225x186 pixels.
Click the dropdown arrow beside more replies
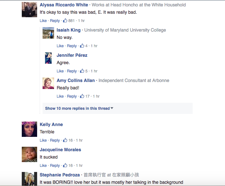112,108
